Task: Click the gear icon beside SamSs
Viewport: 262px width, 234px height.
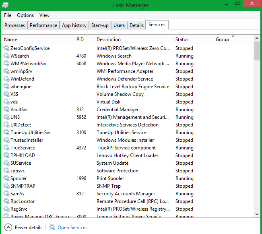Action: coord(6,193)
